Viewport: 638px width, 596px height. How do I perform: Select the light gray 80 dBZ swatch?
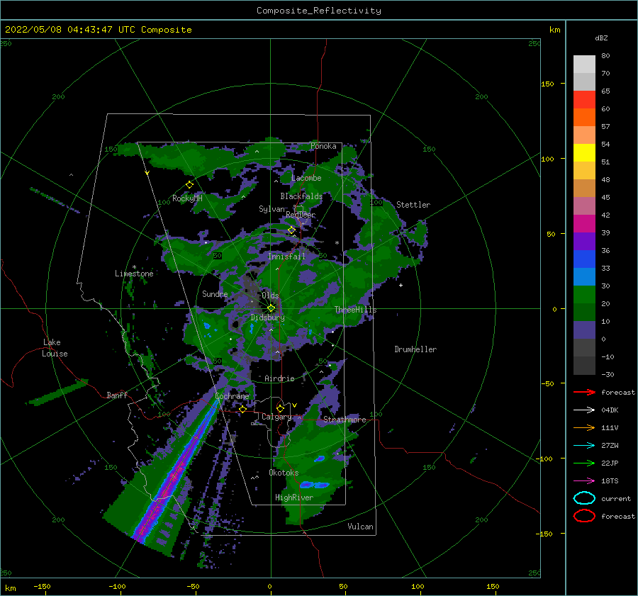pos(584,64)
